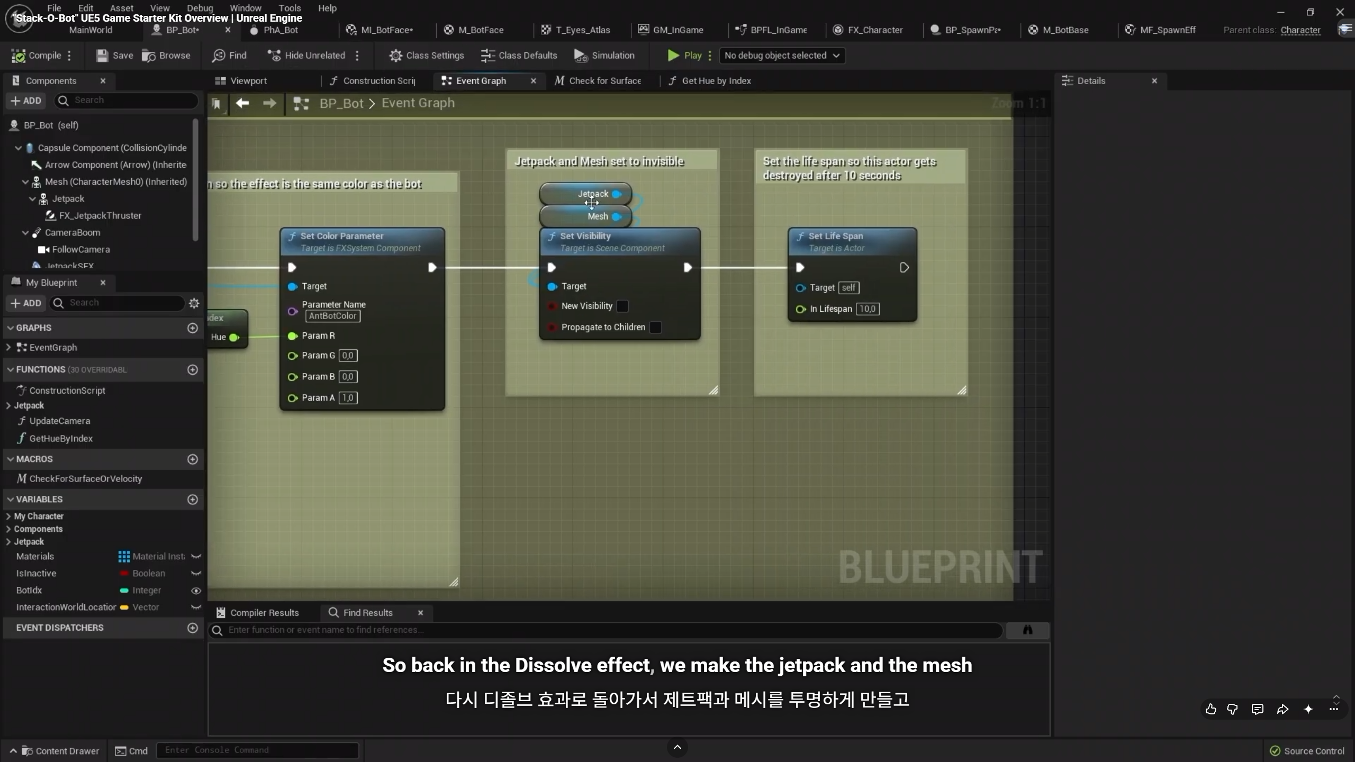This screenshot has height=762, width=1355.
Task: Start the Simulation
Action: 604,56
